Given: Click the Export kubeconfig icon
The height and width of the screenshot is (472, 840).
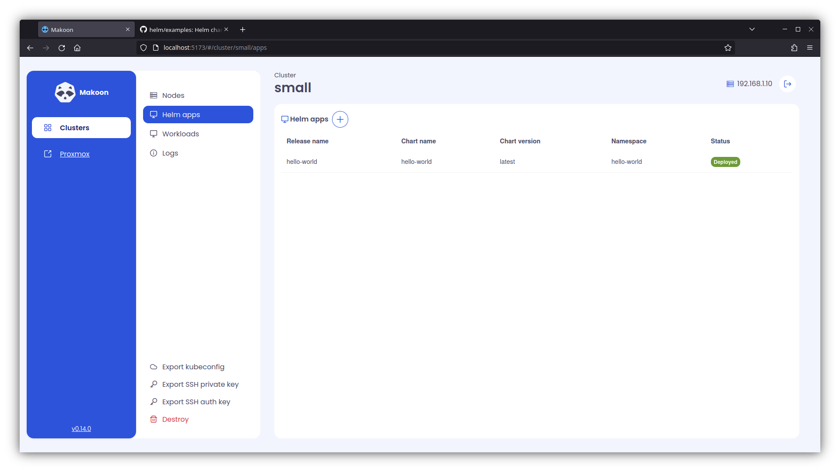Looking at the screenshot, I should tap(154, 367).
